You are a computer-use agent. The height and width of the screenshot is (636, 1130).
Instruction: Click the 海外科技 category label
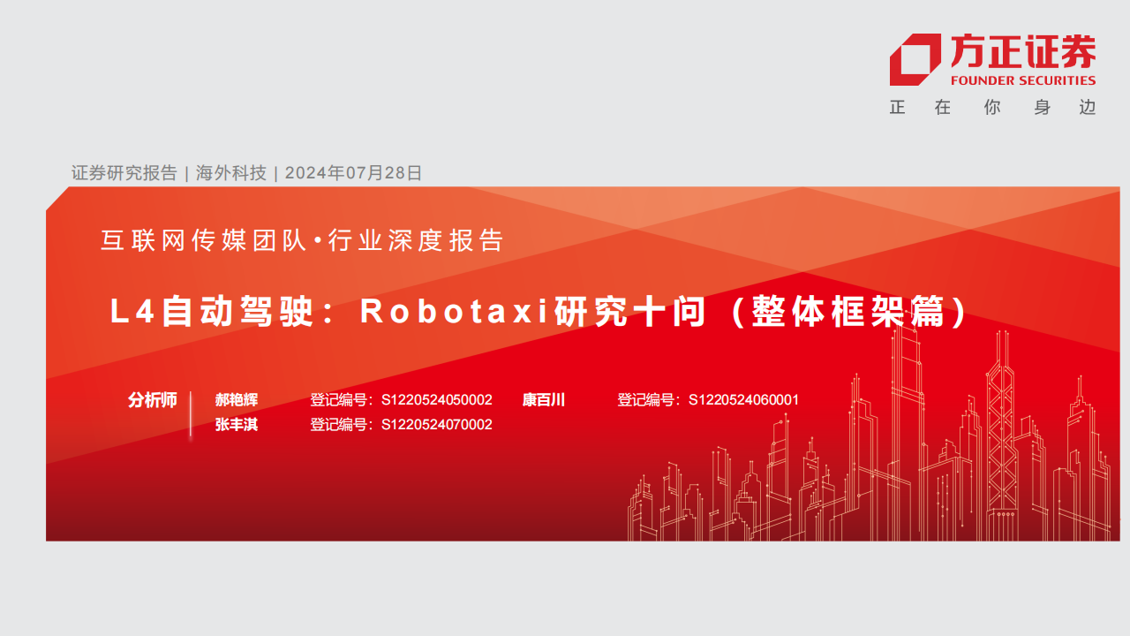(x=231, y=173)
